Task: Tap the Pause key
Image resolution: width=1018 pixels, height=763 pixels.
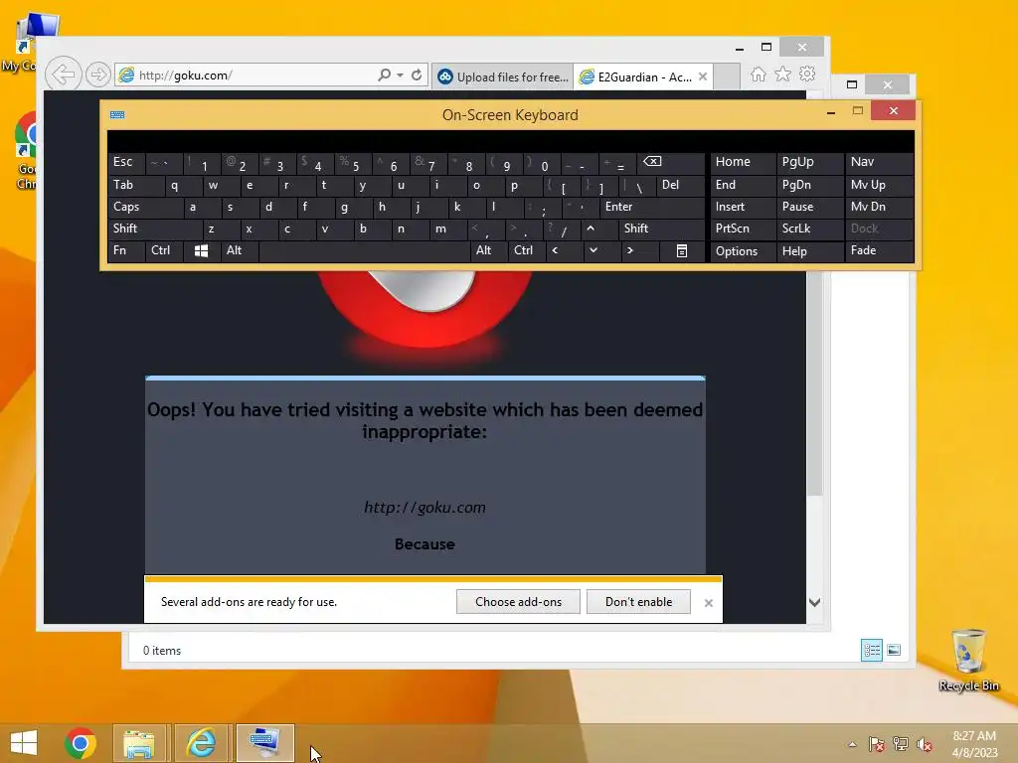Action: (809, 207)
